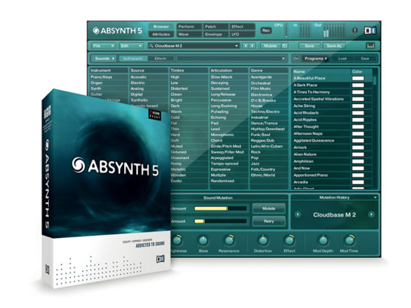Click right arrow in Mutation History
411x308 pixels.
click(371, 214)
